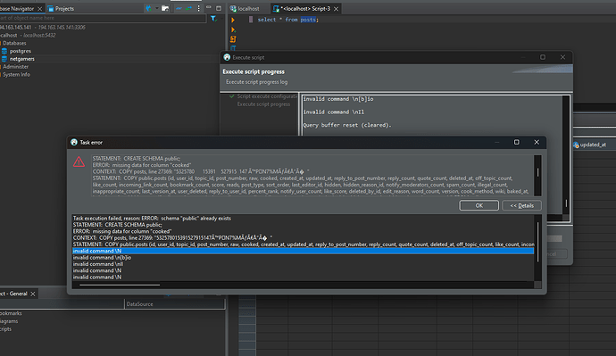Open the navigator view menu (three dots)
The image size is (616, 356).
pos(199,8)
